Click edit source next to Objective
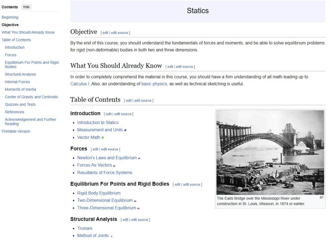Image resolution: width=330 pixels, height=240 pixels. point(119,33)
